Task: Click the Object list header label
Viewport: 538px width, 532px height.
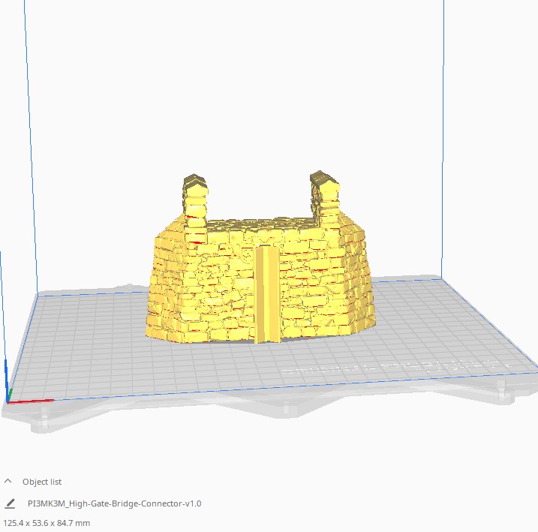Action: point(42,482)
